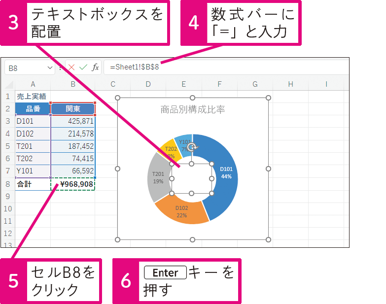This screenshot has height=304, width=386.
Task: Select column G header
Action: coord(255,84)
